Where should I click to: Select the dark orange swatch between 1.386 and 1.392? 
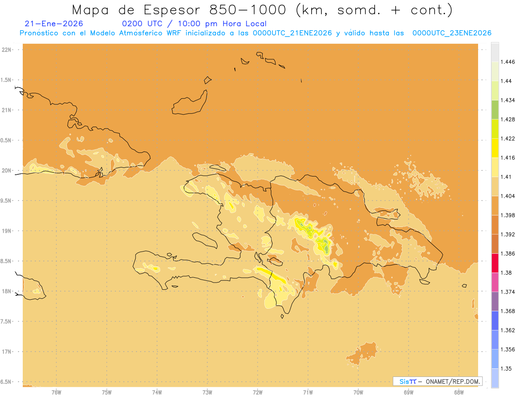(495, 244)
